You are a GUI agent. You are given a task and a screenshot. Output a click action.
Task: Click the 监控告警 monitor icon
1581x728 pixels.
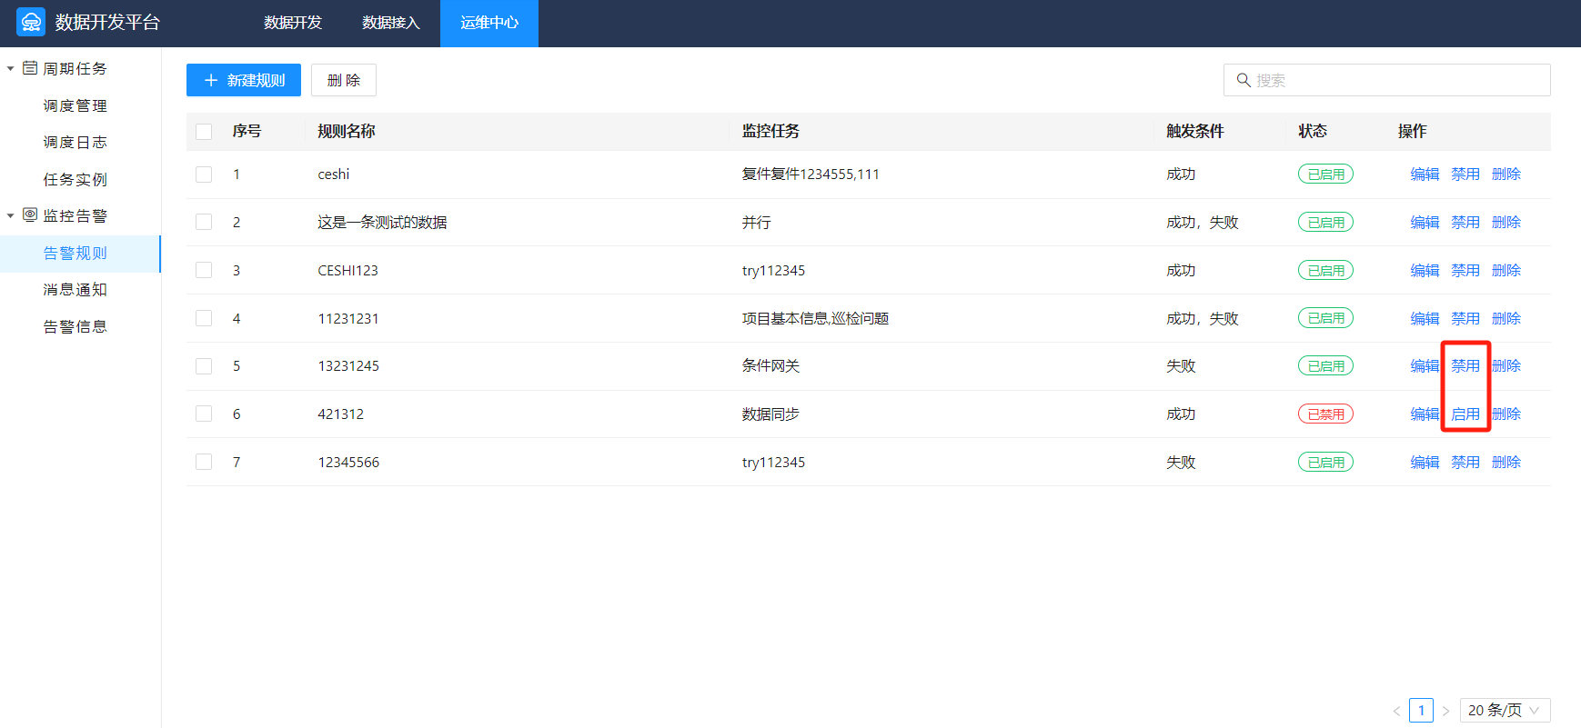tap(30, 215)
